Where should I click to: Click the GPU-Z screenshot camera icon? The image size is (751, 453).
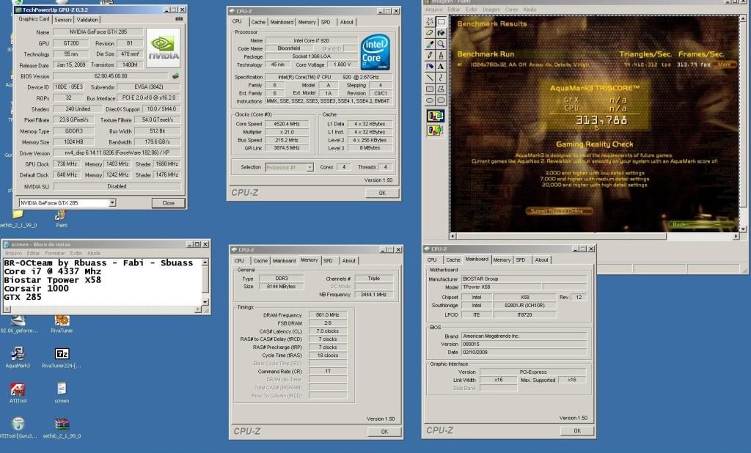[x=179, y=19]
